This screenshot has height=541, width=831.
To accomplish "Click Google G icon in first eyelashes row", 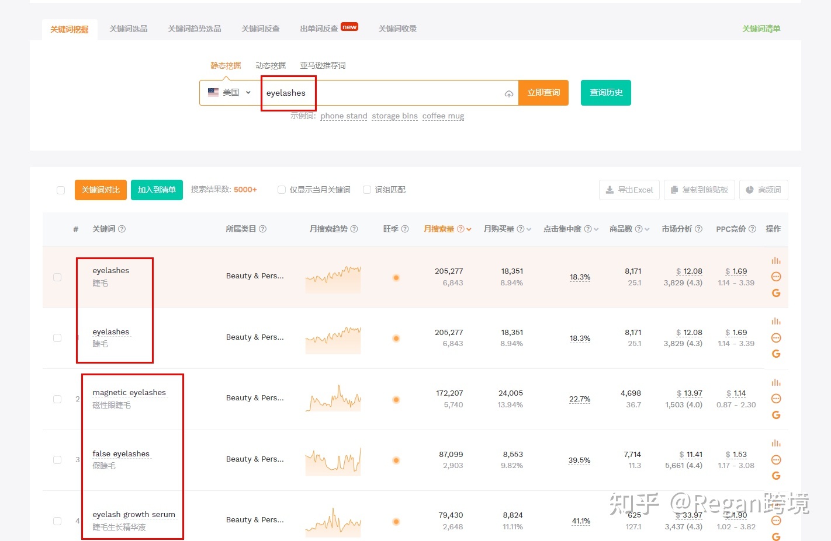I will click(x=776, y=293).
